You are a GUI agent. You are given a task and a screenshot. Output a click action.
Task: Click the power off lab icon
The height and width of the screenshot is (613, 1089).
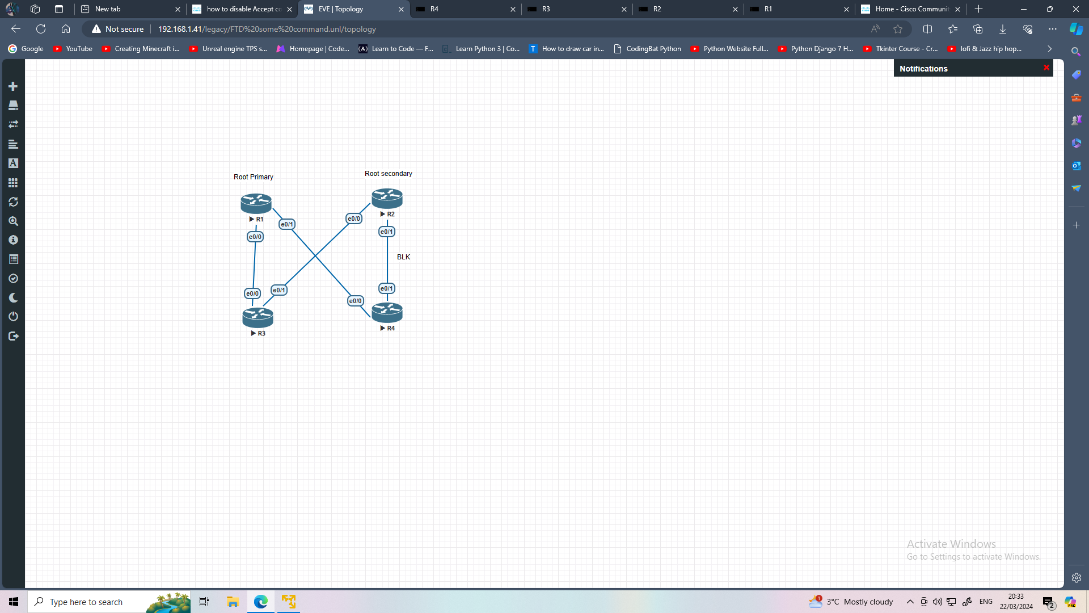pyautogui.click(x=13, y=316)
